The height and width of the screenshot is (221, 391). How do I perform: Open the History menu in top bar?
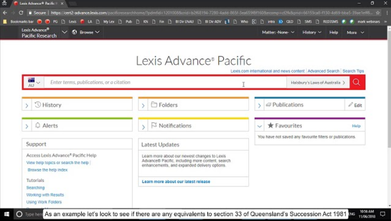click(x=312, y=32)
